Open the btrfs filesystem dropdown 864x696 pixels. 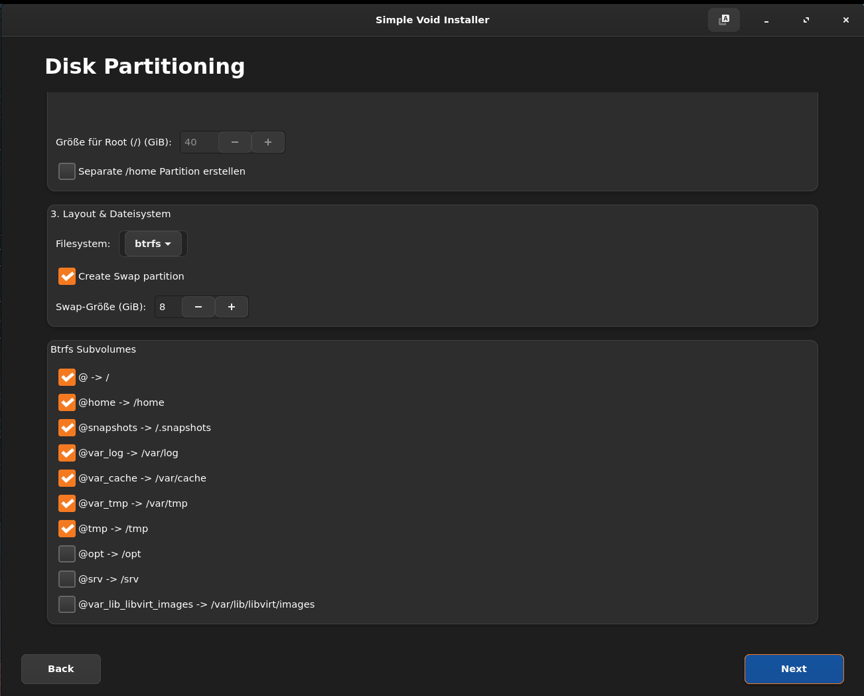click(153, 244)
